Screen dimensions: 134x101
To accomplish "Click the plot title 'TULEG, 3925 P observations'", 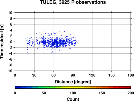I will 73,2.
